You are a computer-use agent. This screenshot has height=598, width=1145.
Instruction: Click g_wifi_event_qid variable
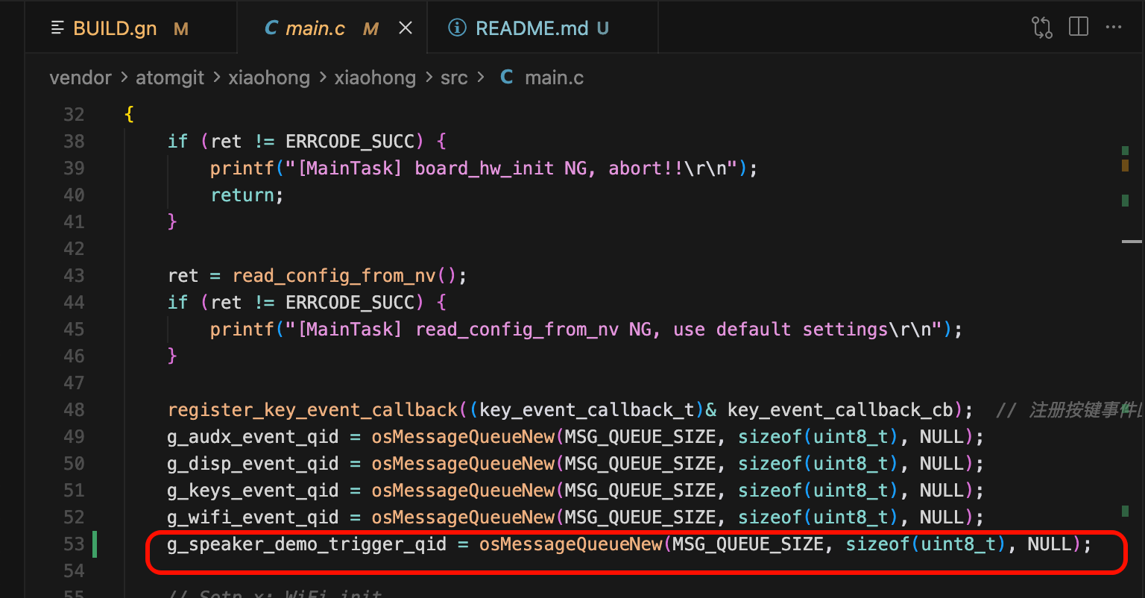coord(253,517)
